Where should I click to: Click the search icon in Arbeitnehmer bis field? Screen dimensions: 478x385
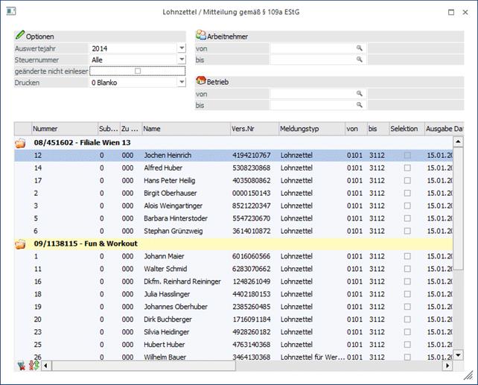click(x=359, y=60)
